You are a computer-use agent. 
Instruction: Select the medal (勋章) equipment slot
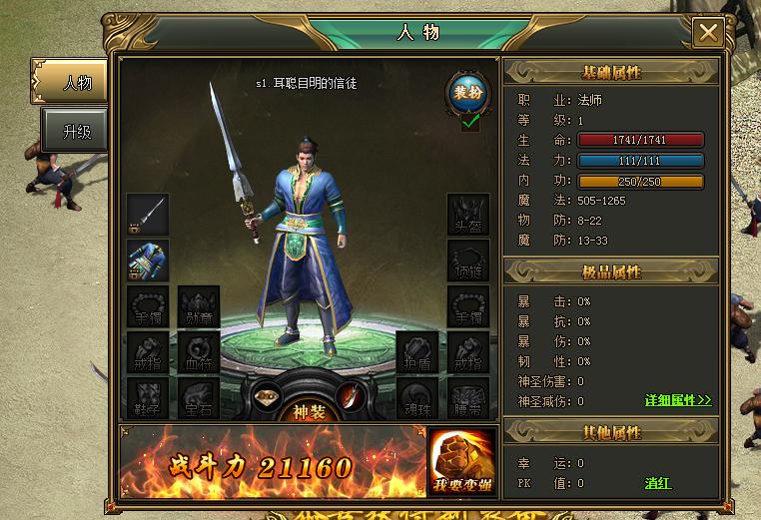[x=199, y=306]
